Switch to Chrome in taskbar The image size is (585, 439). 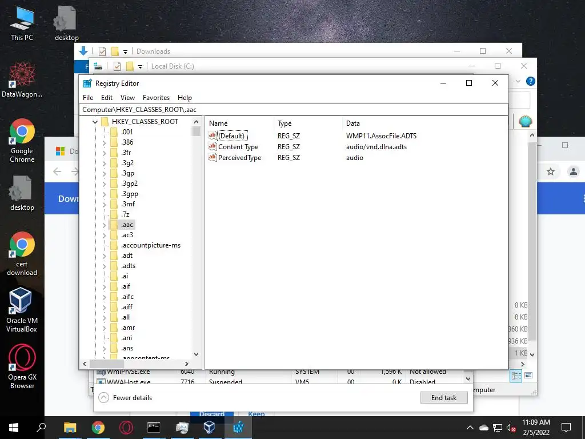(98, 428)
